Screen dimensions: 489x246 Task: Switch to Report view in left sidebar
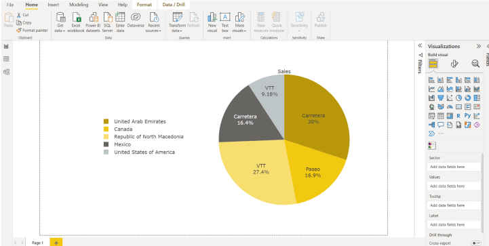[x=6, y=47]
